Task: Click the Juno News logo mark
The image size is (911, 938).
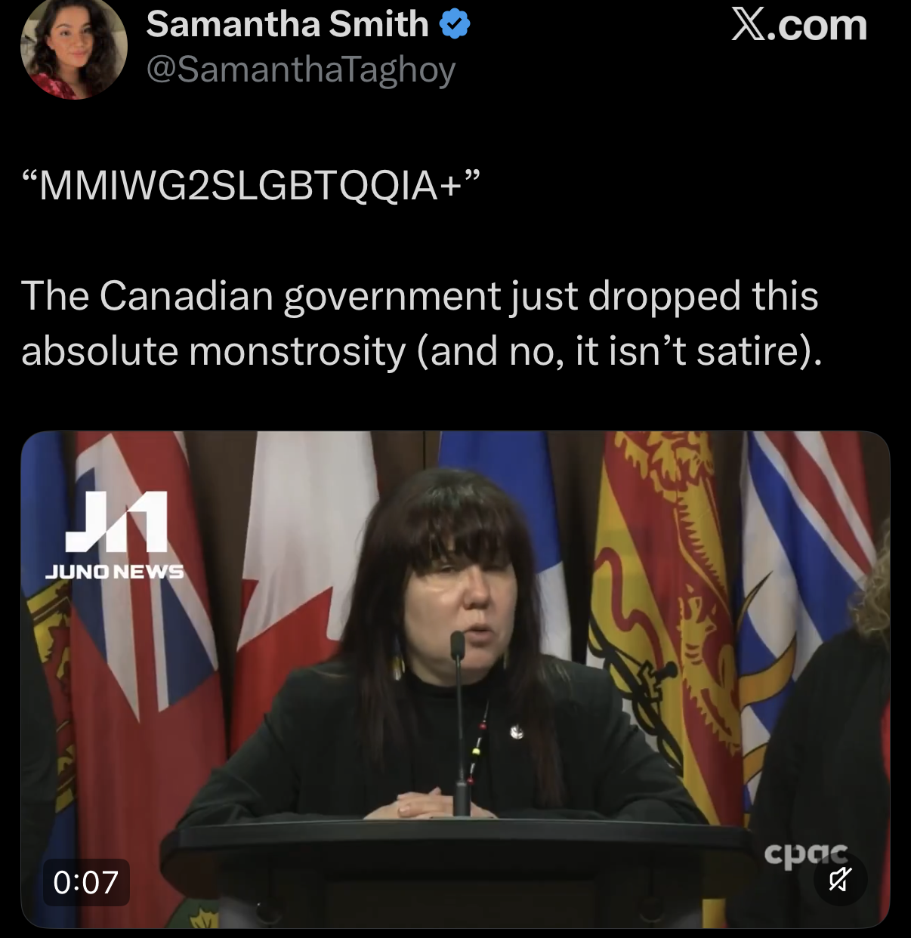Action: 116,522
